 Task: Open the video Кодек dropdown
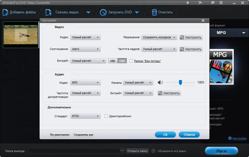click(85, 37)
